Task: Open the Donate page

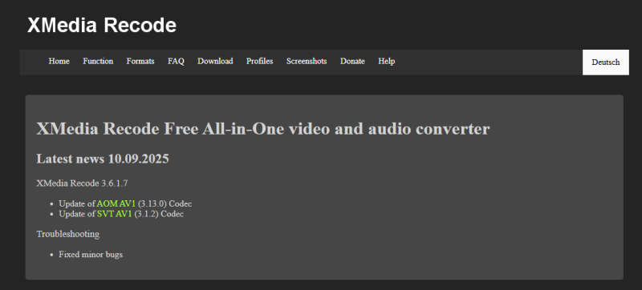Action: (352, 61)
